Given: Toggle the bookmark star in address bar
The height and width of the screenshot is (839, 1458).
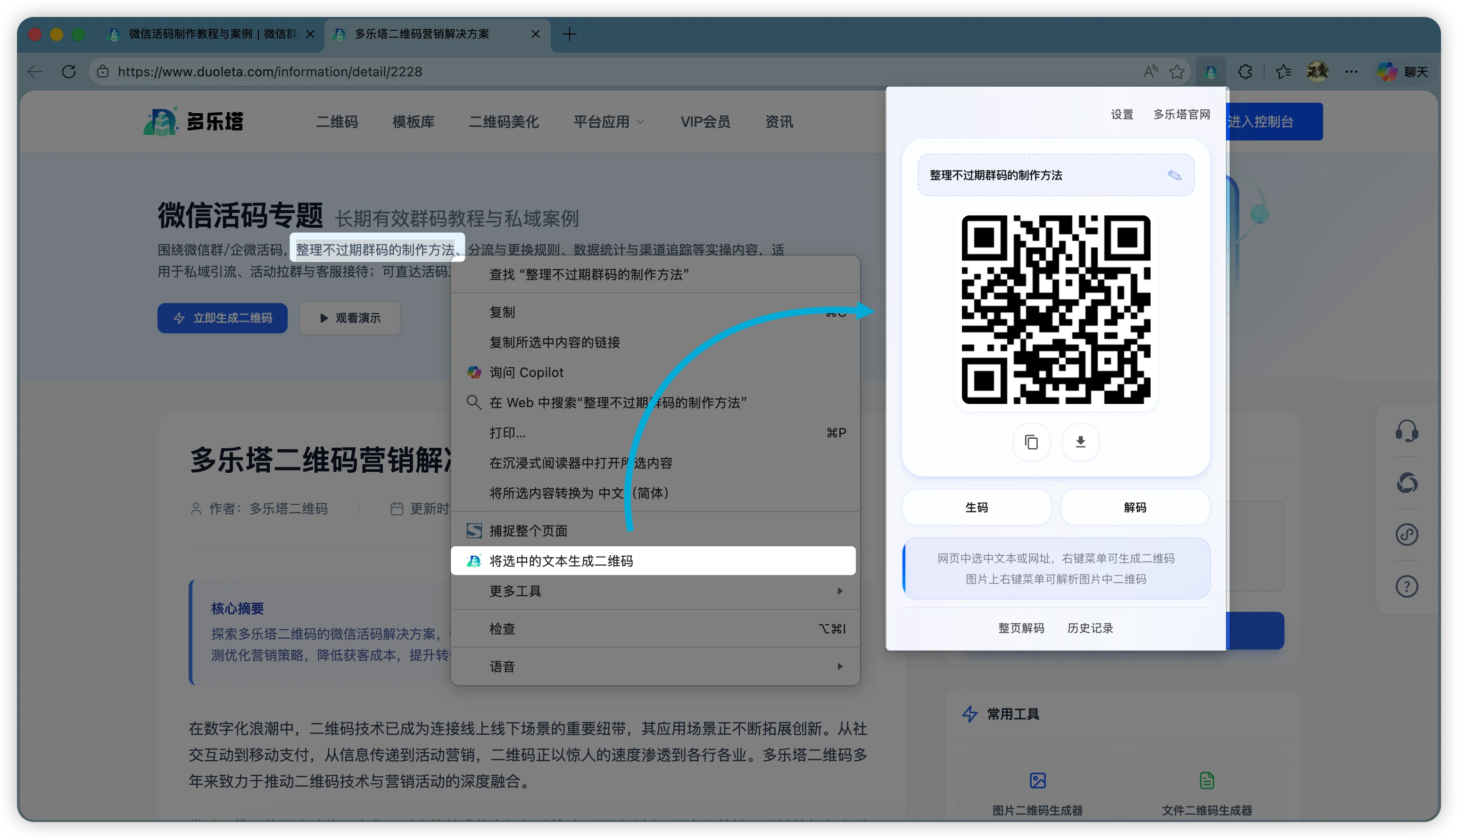Looking at the screenshot, I should [x=1176, y=71].
